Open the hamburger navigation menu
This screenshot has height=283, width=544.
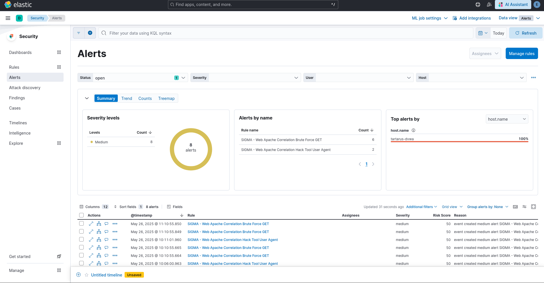tap(8, 18)
